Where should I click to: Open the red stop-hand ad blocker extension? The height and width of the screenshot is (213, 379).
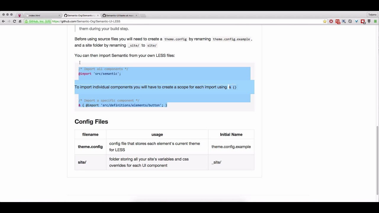(331, 21)
